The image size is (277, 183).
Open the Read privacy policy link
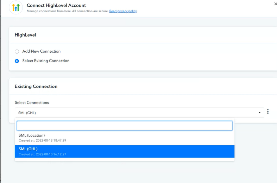point(123,11)
